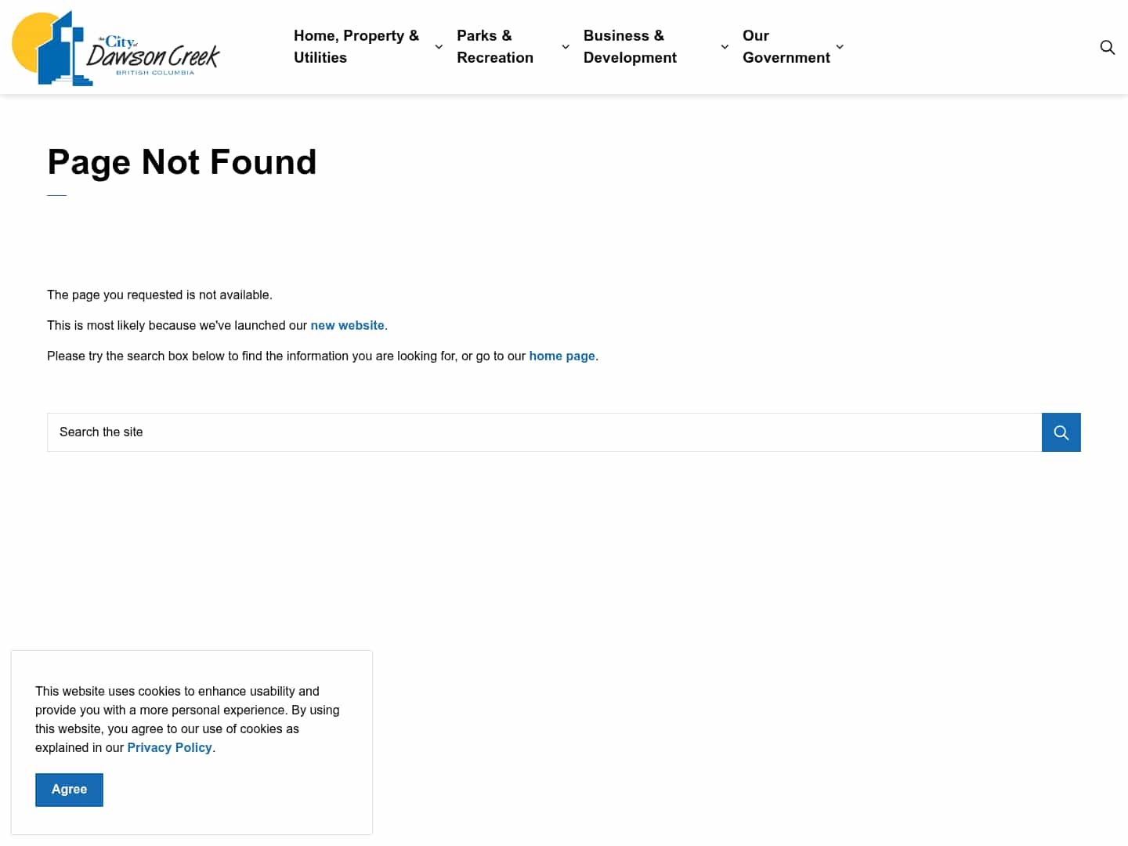Open the Privacy Policy link
Screen dimensions: 1128x846
[x=169, y=747]
